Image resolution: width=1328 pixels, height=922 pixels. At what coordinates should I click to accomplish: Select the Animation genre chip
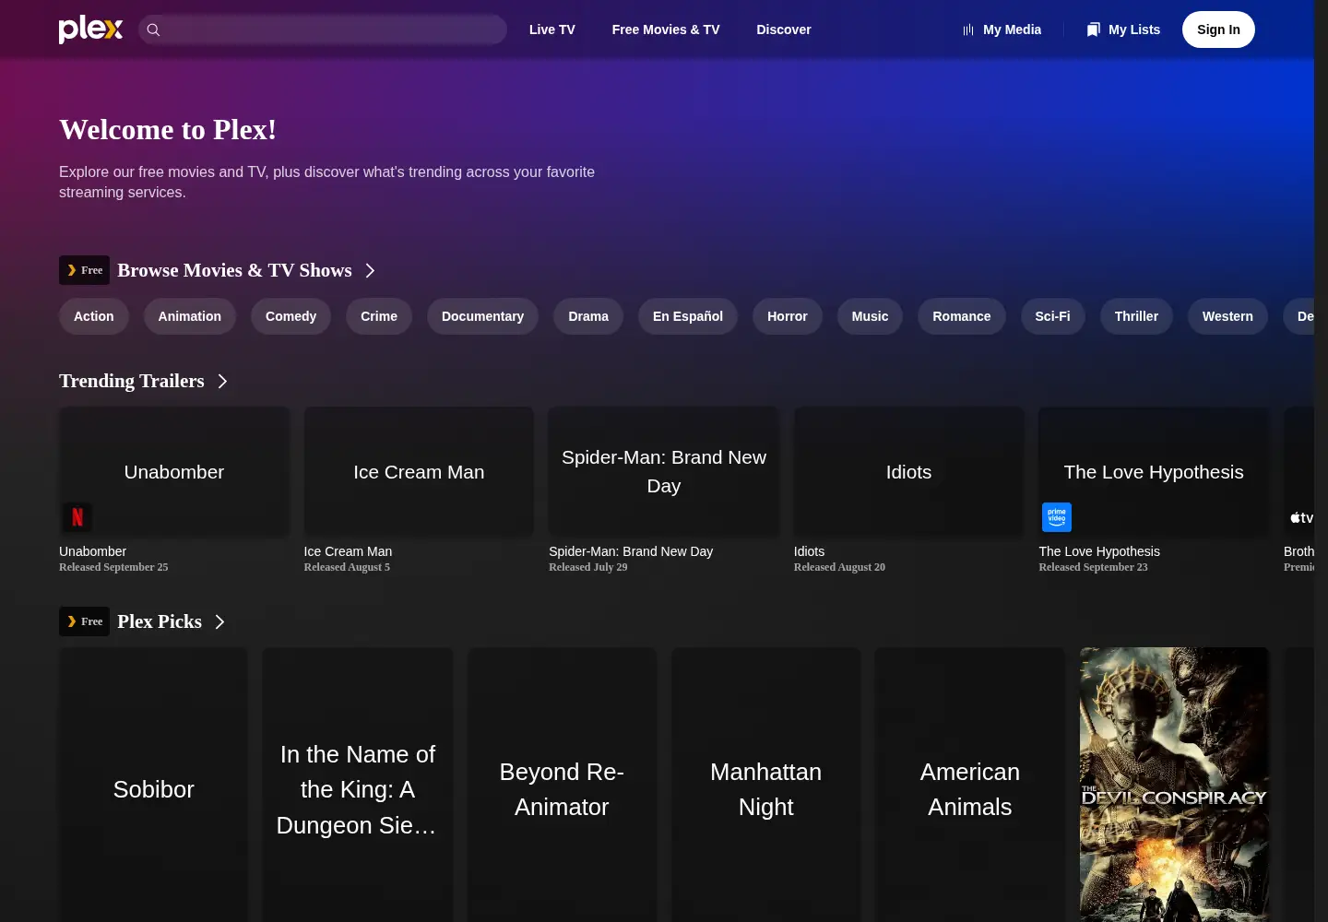pos(190,316)
